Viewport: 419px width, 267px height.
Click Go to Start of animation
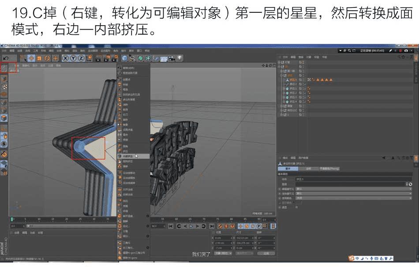tap(171, 226)
